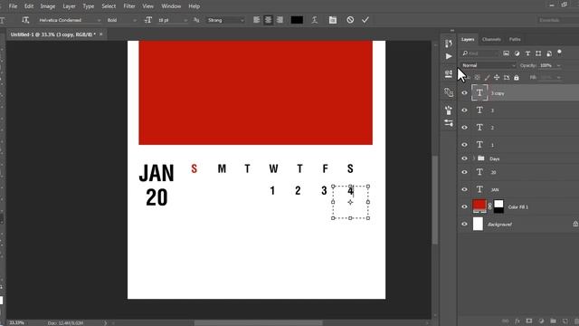
Task: Open the Image menu
Action: [x=48, y=6]
